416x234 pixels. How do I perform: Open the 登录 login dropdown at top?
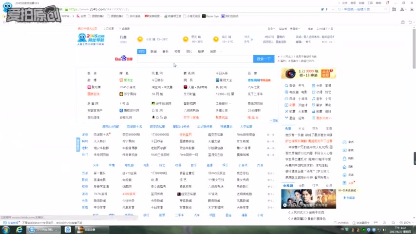271,29
